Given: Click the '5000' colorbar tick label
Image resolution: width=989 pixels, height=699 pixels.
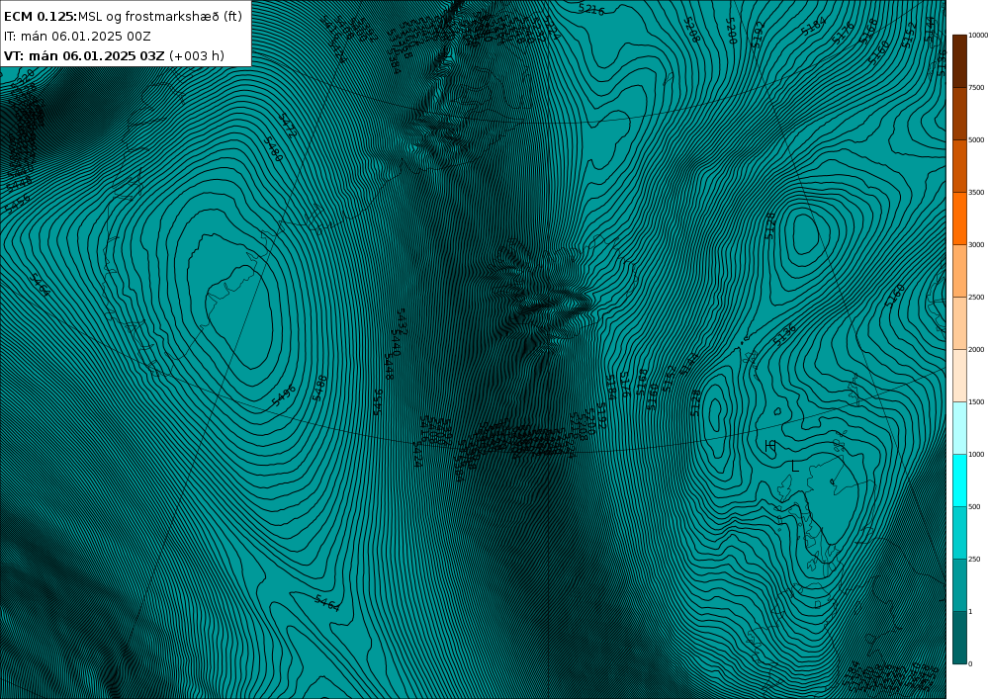Looking at the screenshot, I should coord(976,140).
